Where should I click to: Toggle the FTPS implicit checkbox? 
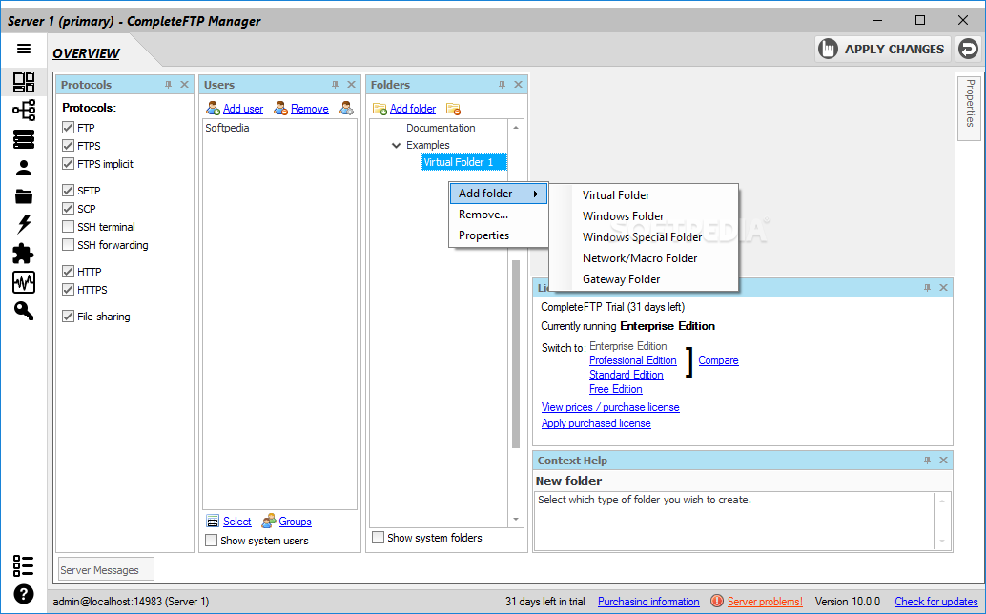point(68,164)
